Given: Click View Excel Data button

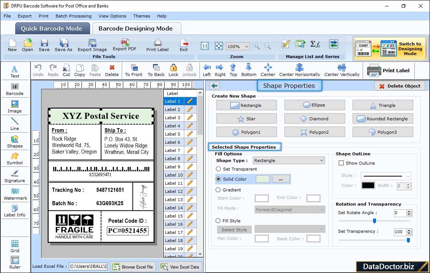Looking at the screenshot, I should click(180, 267).
